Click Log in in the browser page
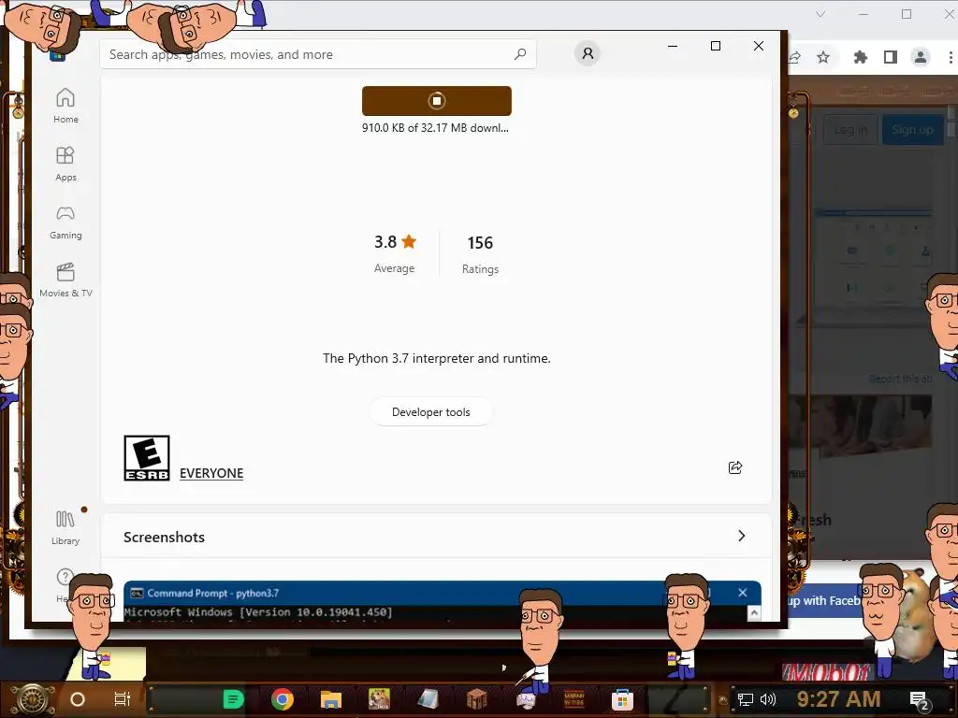Screen dimensions: 958x718 pyautogui.click(x=850, y=129)
